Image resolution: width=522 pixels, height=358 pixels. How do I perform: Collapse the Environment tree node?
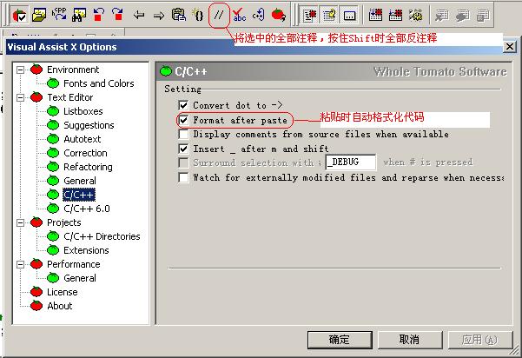click(x=21, y=70)
